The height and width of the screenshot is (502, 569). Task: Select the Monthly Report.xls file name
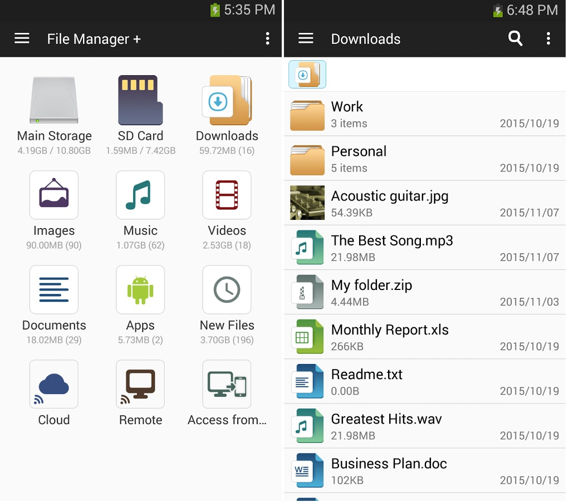[390, 330]
